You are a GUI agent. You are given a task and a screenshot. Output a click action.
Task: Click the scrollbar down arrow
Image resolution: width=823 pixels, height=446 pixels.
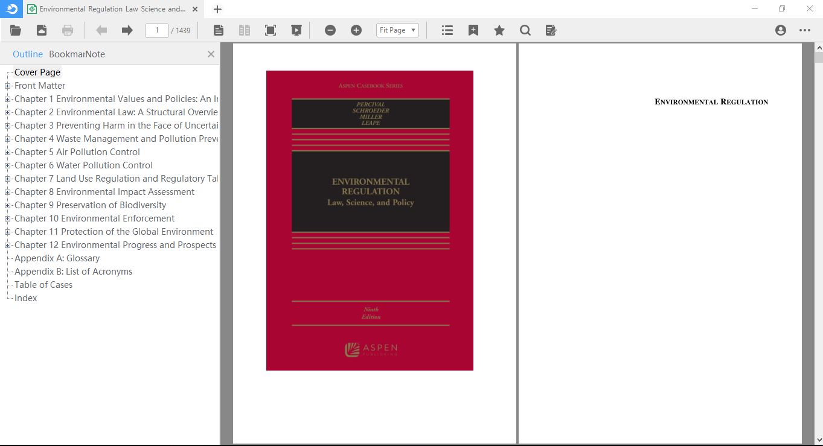click(819, 441)
